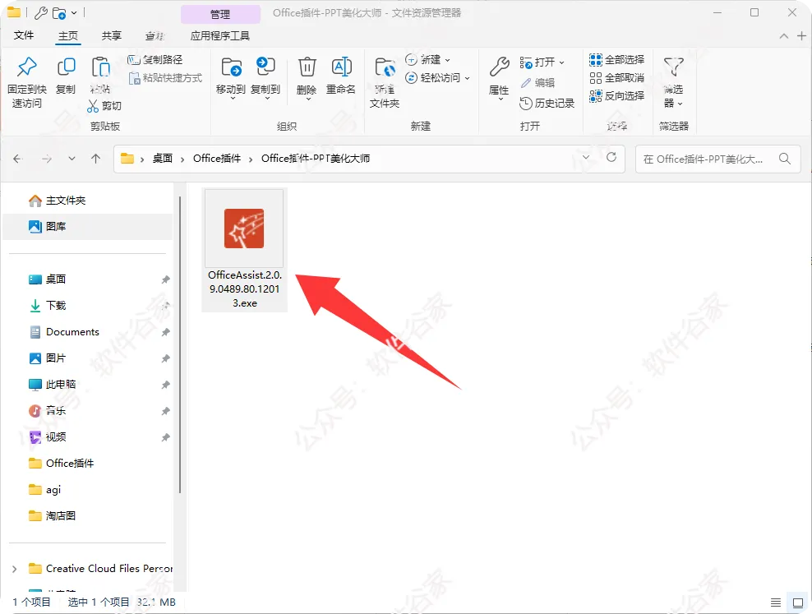
Task: Select the OfficeAssist exe file
Action: tap(244, 250)
